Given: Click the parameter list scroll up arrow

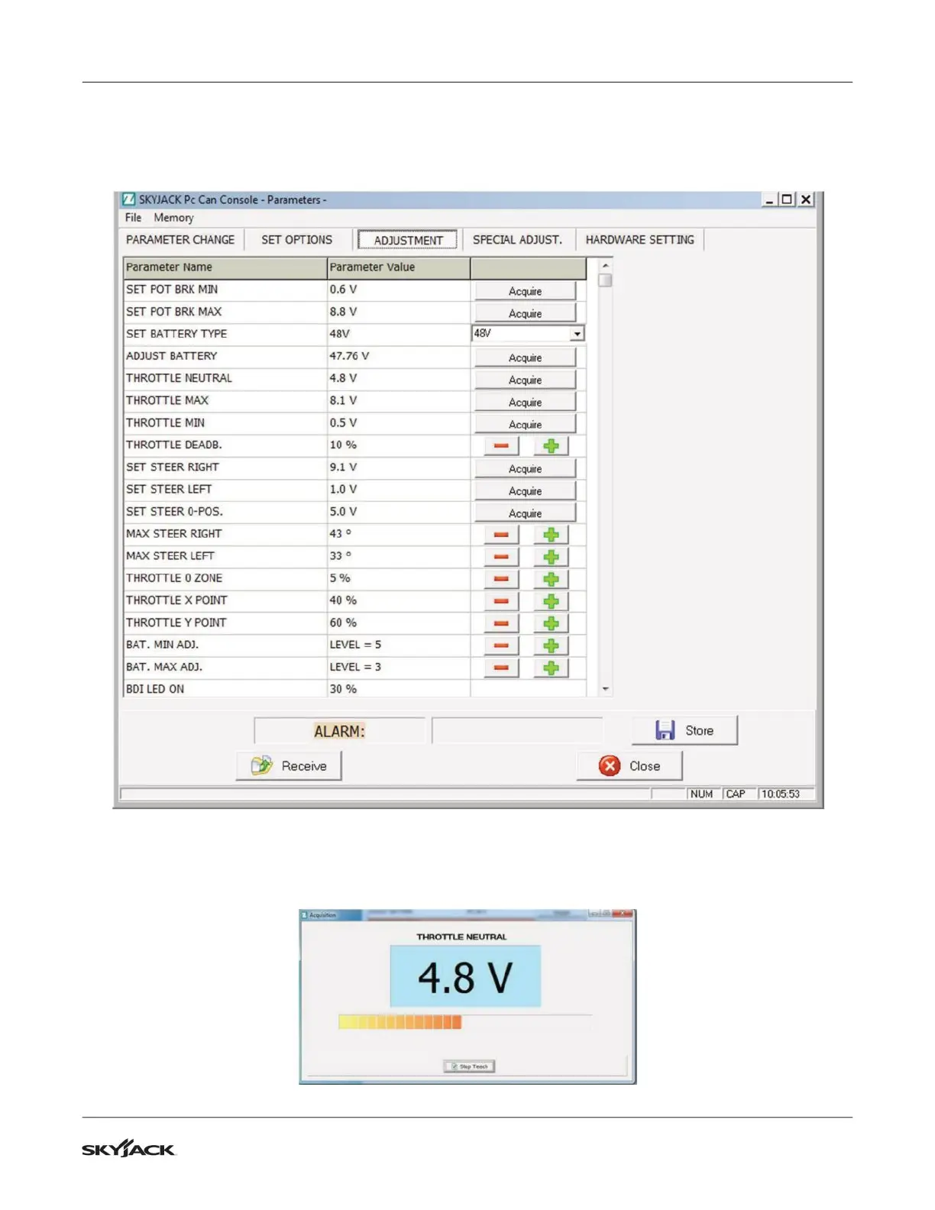Looking at the screenshot, I should click(x=605, y=266).
